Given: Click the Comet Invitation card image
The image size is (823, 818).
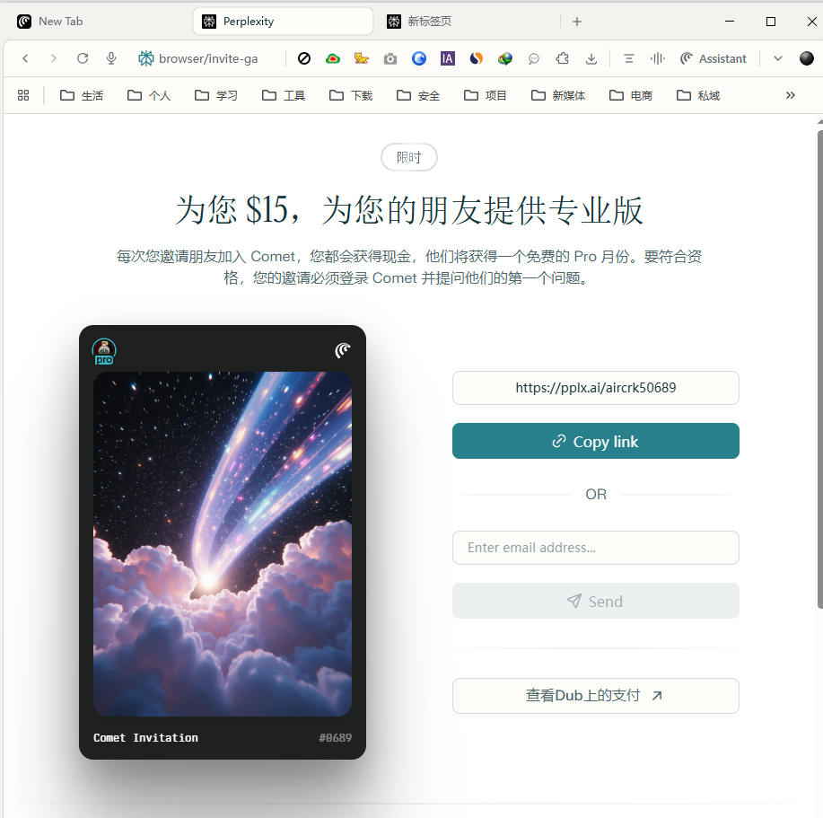Looking at the screenshot, I should point(222,543).
